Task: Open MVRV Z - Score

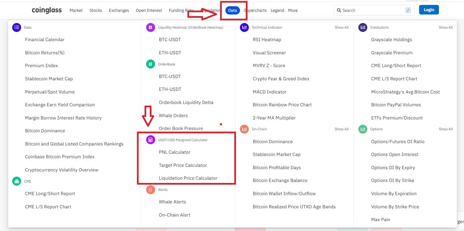Action: (269, 65)
